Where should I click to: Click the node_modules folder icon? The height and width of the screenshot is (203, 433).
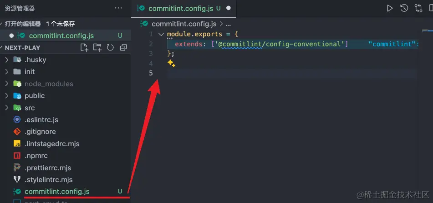17,84
